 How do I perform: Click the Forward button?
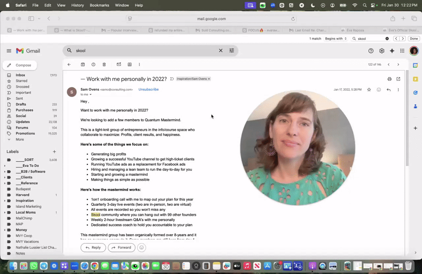coord(122,248)
